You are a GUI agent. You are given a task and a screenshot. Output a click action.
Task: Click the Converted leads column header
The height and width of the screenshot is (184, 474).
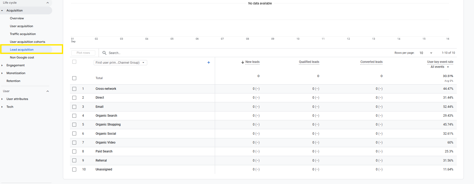click(x=371, y=62)
